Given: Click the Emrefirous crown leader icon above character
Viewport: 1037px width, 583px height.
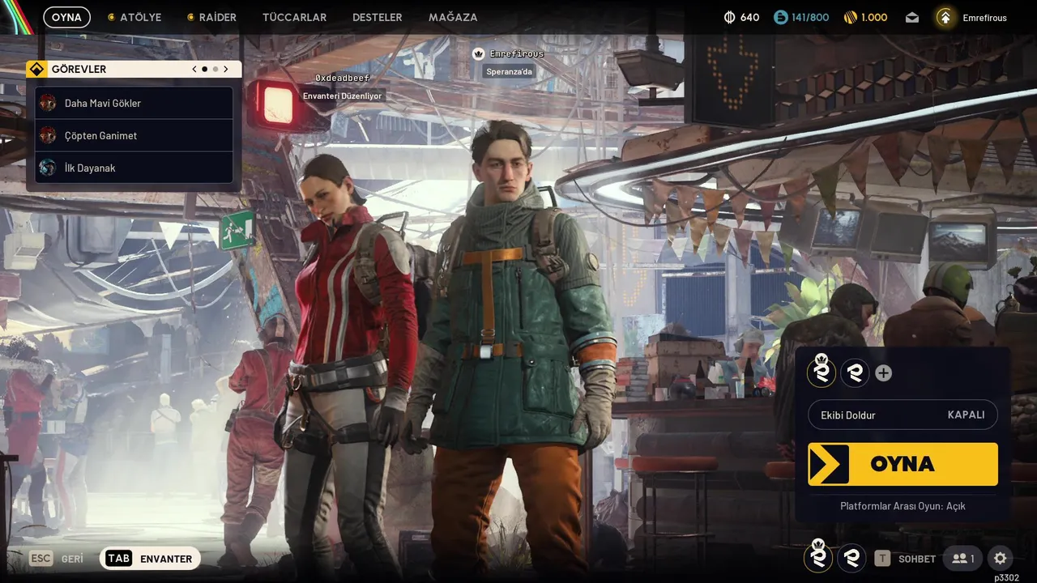Looking at the screenshot, I should [x=479, y=53].
